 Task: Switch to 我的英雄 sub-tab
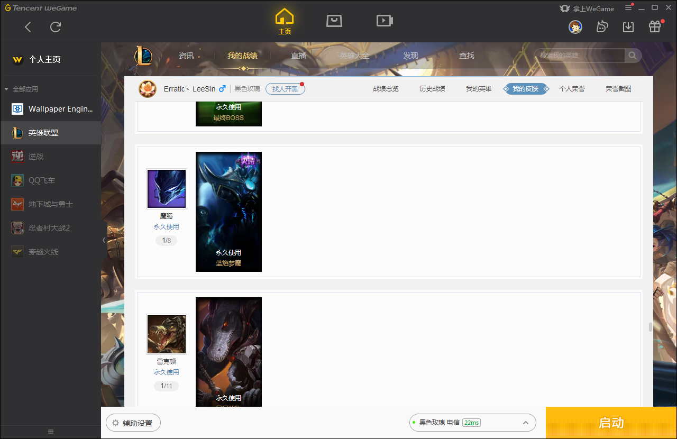tap(479, 89)
